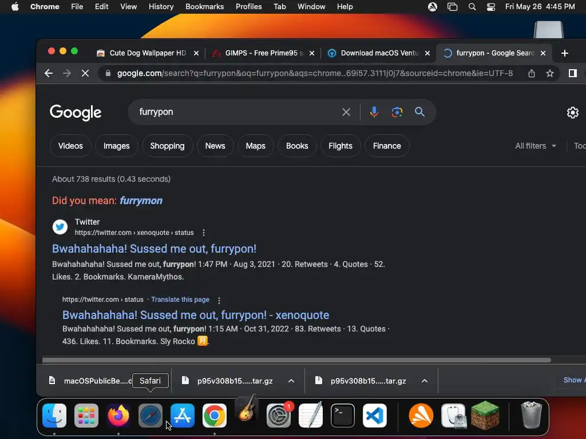Image resolution: width=586 pixels, height=439 pixels.
Task: Open the xenoquote result link
Action: click(x=196, y=315)
